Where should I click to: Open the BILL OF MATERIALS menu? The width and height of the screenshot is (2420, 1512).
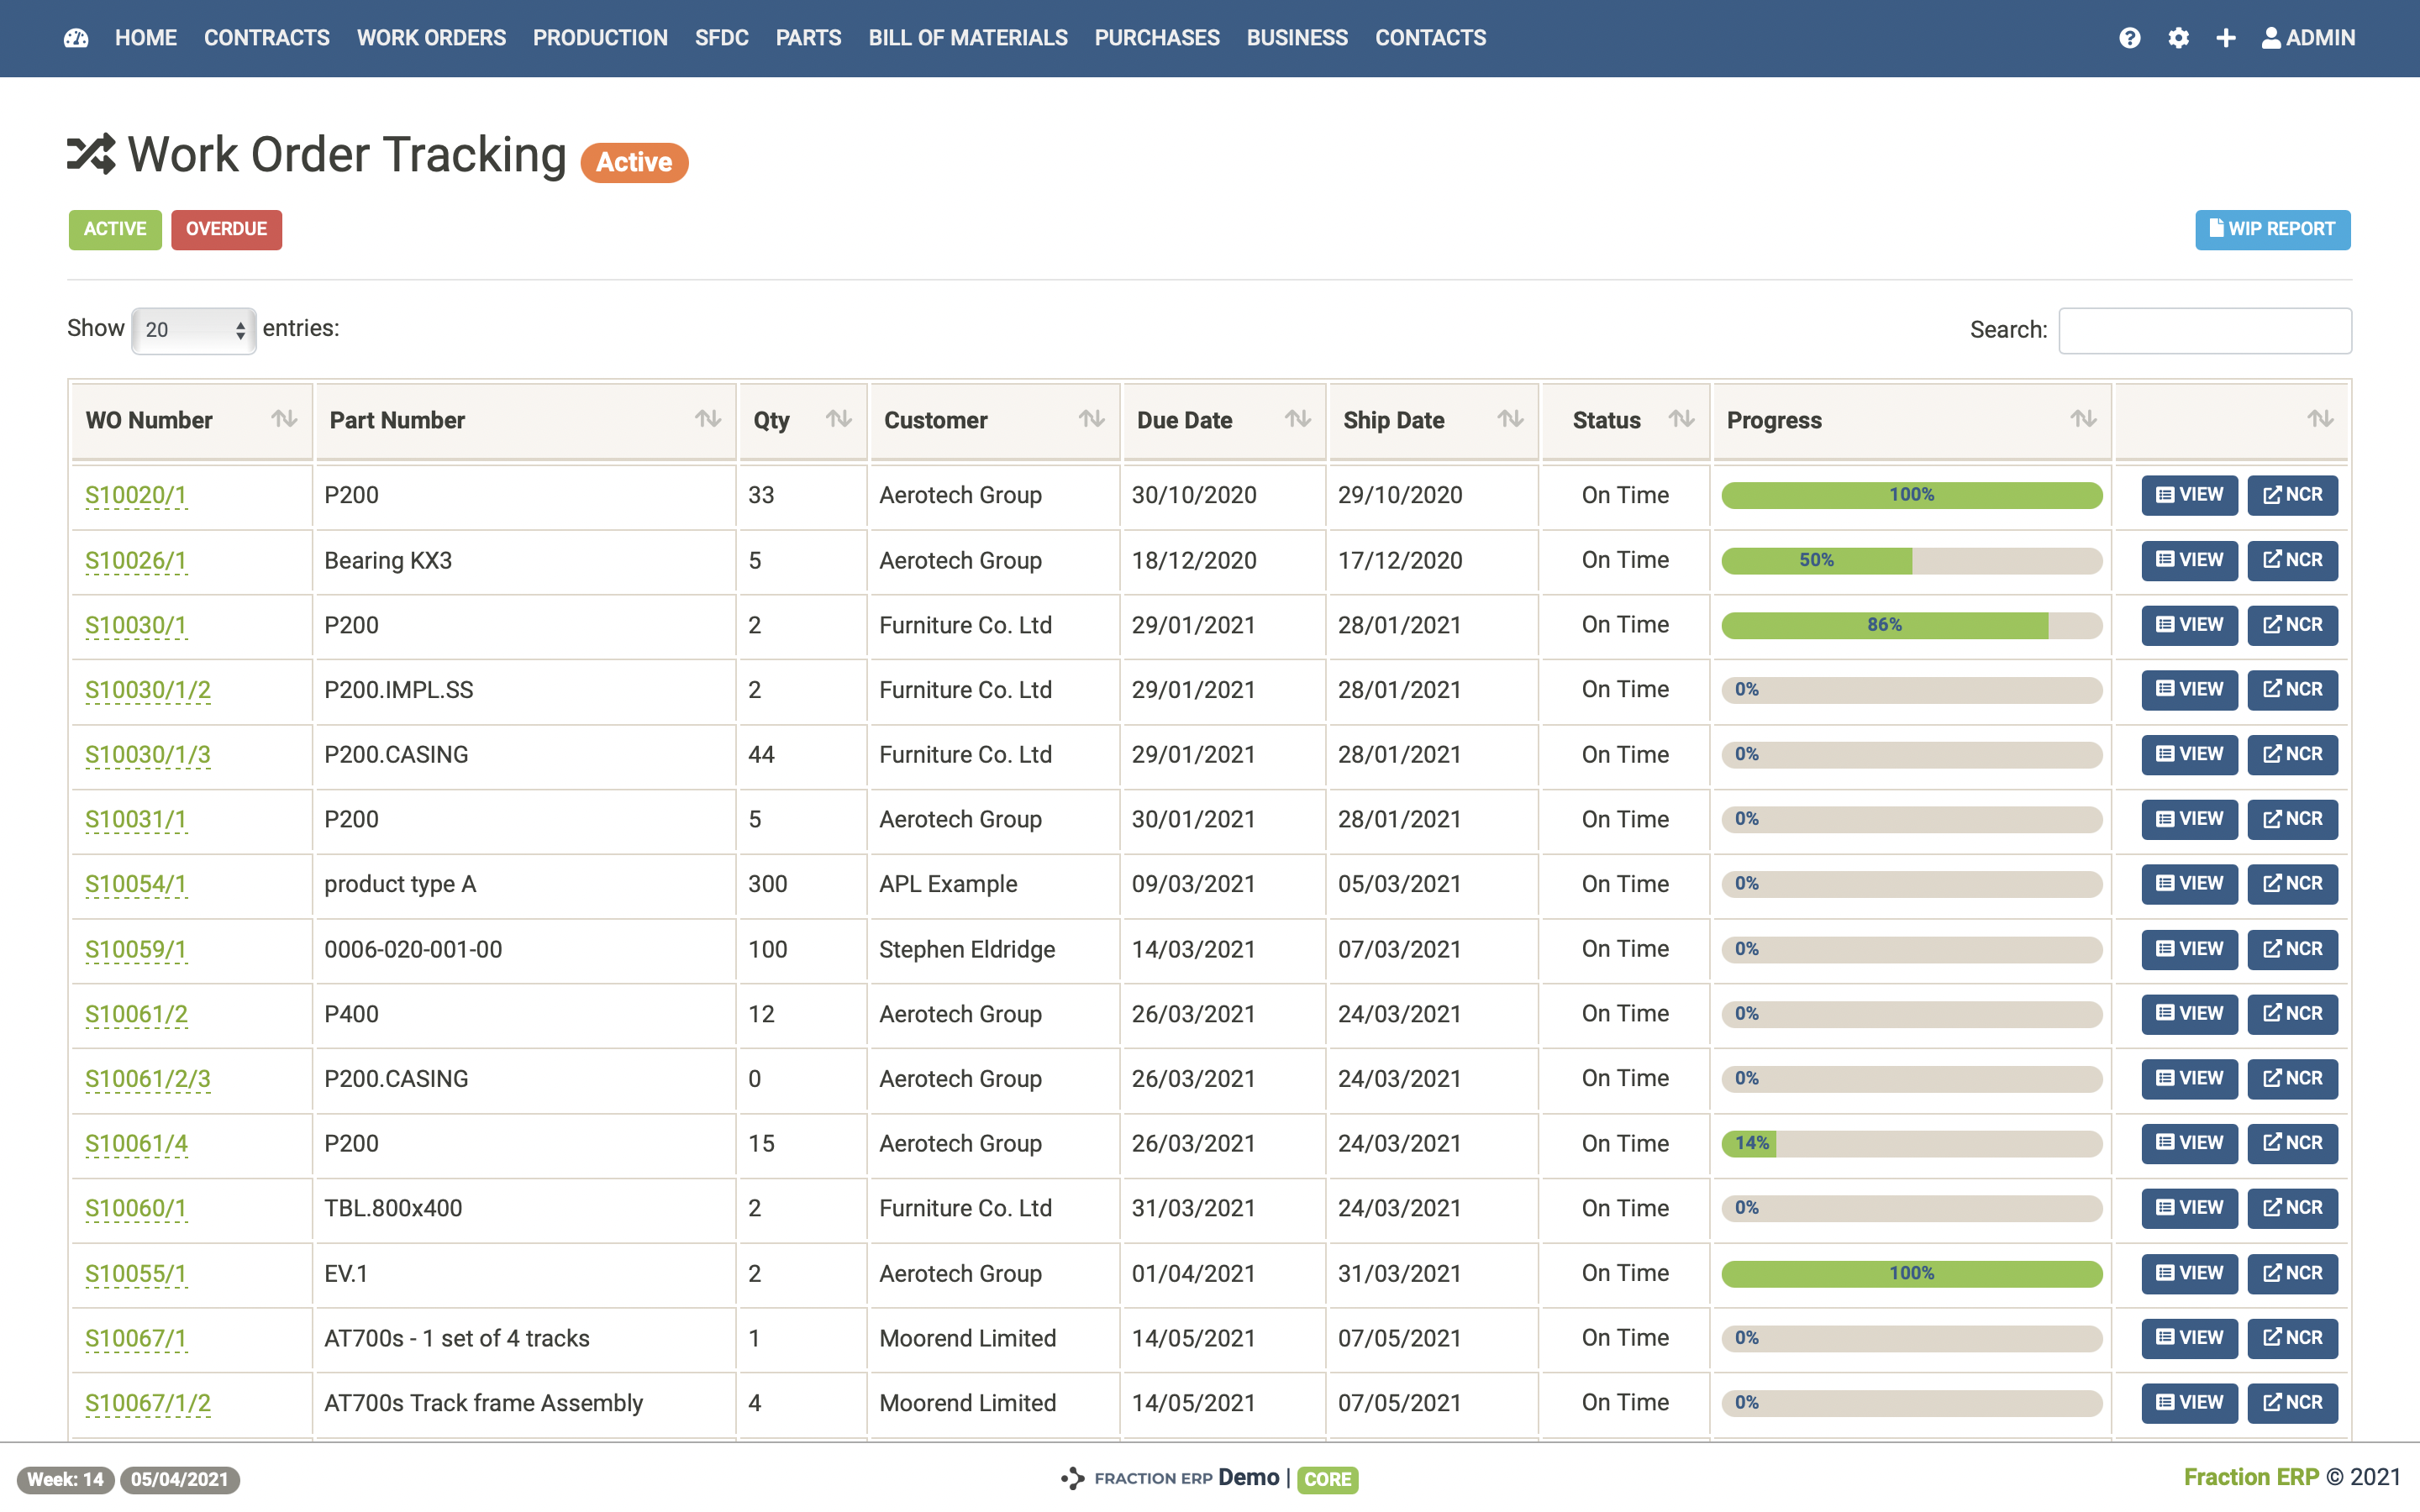tap(967, 38)
